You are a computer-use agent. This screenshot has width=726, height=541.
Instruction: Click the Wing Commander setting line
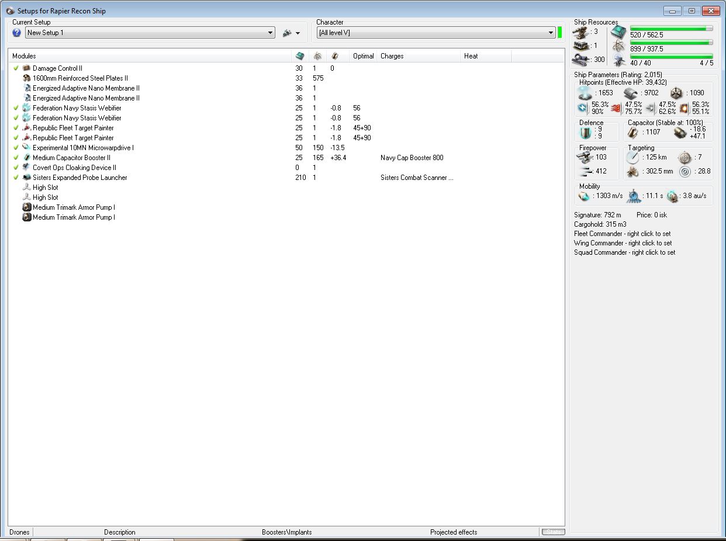click(x=623, y=243)
